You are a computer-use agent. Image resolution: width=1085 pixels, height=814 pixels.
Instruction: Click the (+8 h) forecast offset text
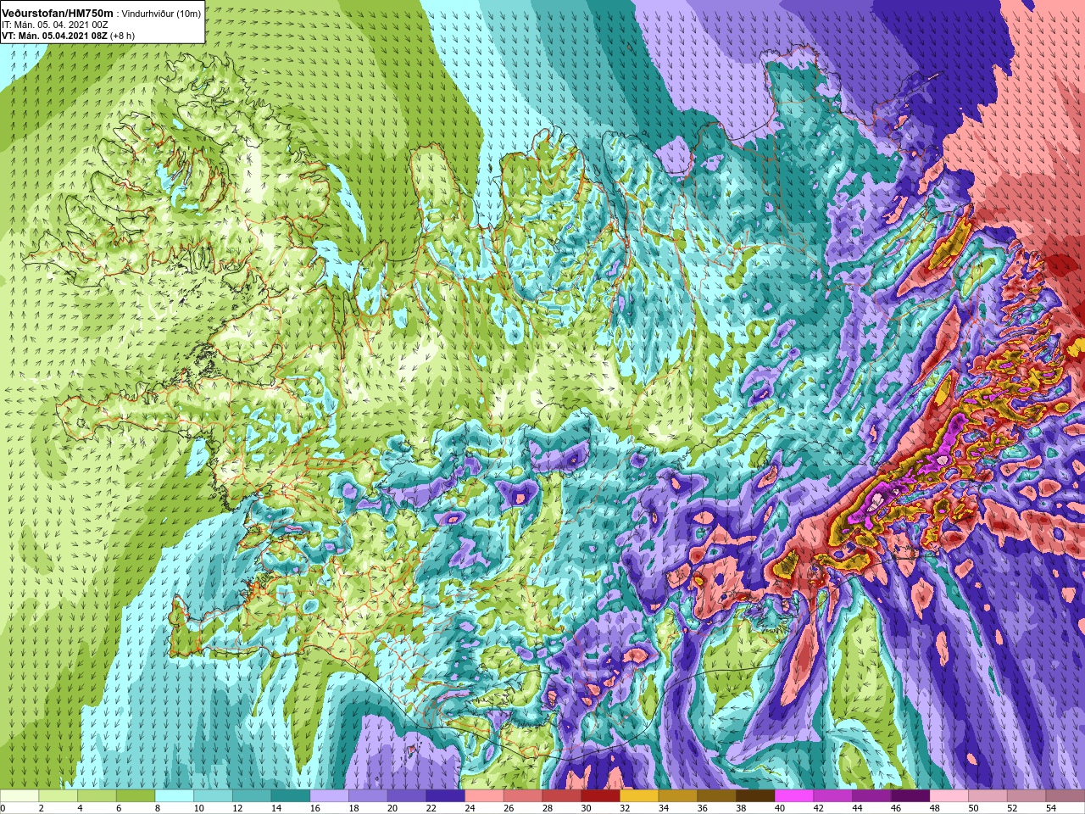click(x=123, y=36)
